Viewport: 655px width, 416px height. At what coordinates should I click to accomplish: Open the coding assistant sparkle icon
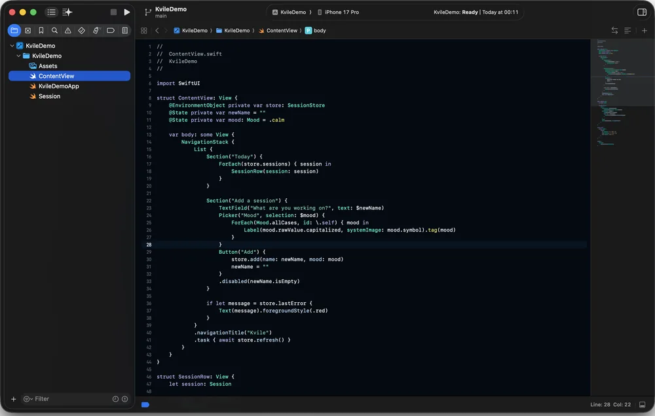point(67,12)
